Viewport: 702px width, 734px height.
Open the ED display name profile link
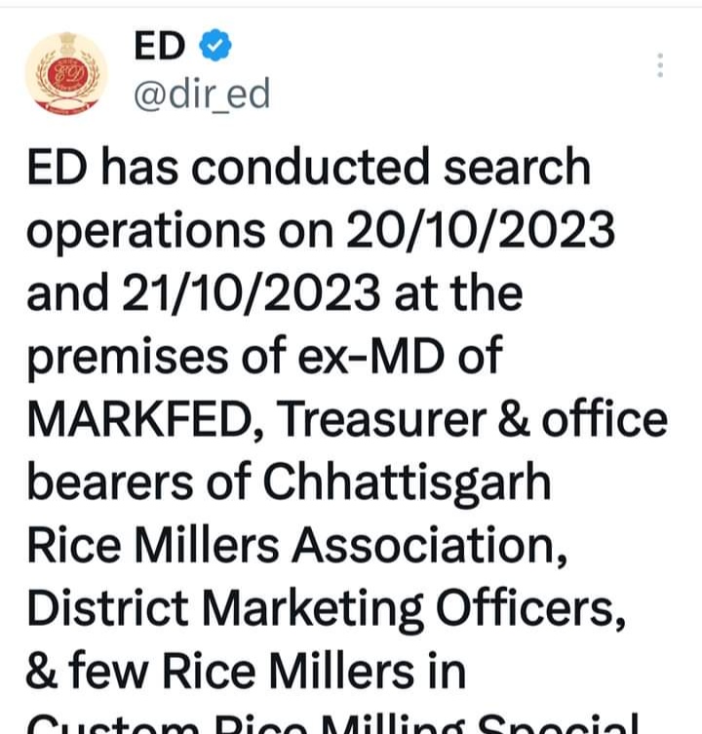click(x=159, y=46)
